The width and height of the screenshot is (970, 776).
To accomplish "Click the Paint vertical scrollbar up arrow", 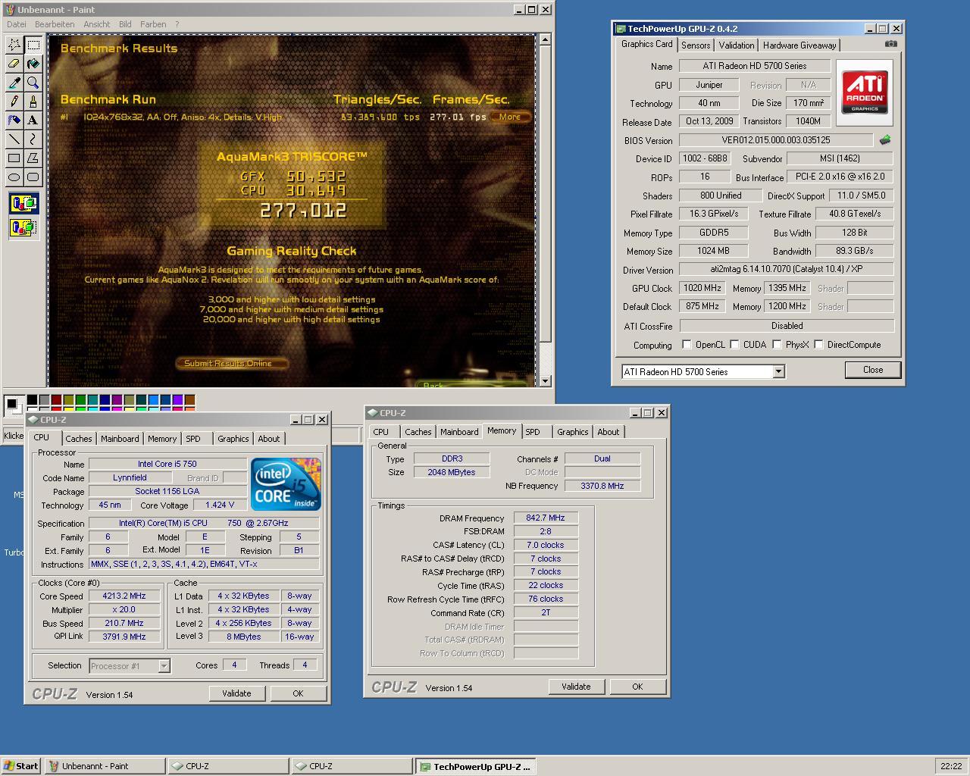I will [x=545, y=39].
